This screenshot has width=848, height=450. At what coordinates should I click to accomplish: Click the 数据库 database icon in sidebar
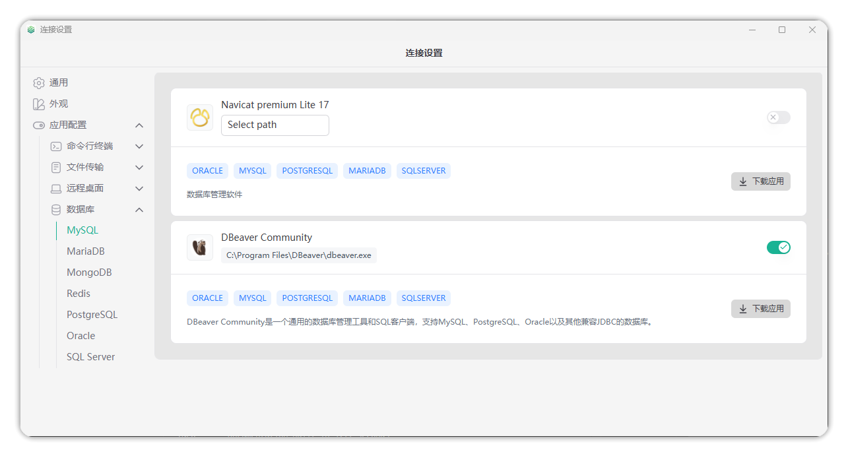point(56,209)
